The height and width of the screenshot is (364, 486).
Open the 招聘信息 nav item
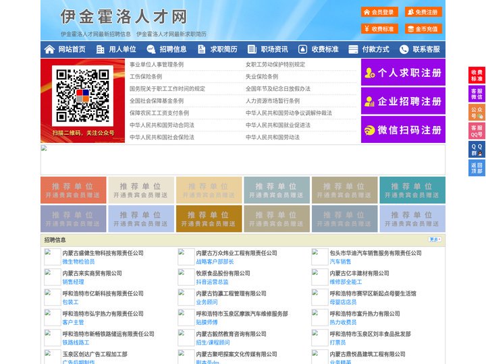[x=173, y=49]
